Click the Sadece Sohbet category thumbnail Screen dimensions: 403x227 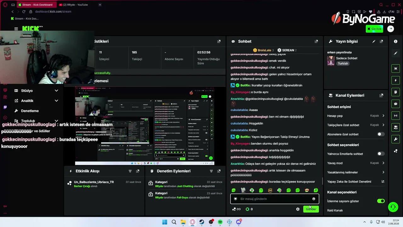click(x=331, y=61)
